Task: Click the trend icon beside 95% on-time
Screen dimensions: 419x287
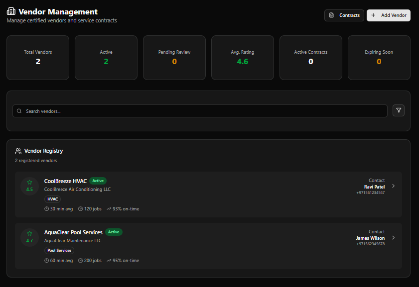Action: [x=109, y=261]
